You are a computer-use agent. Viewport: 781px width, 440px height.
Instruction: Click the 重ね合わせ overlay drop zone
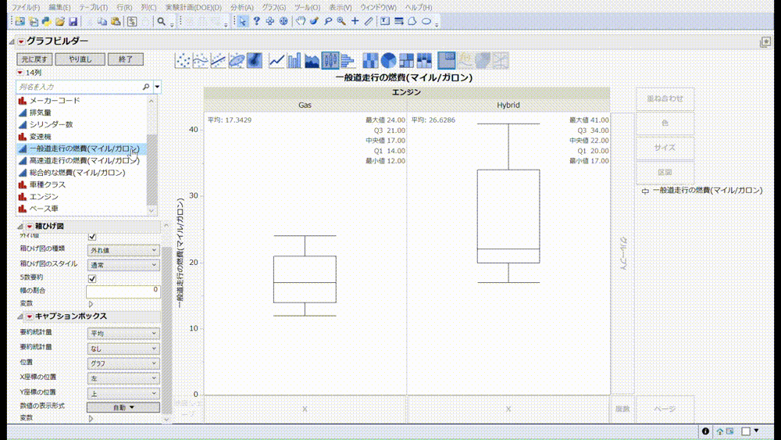(x=665, y=99)
